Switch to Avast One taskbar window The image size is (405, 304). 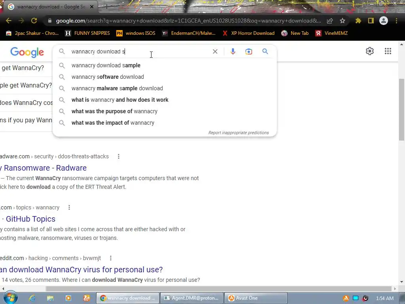coord(256,298)
